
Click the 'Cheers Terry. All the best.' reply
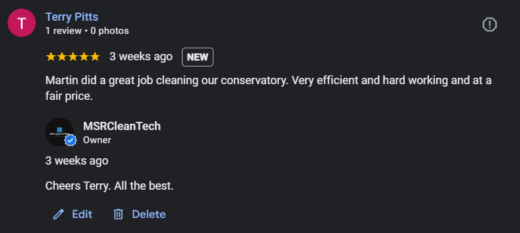click(x=110, y=186)
